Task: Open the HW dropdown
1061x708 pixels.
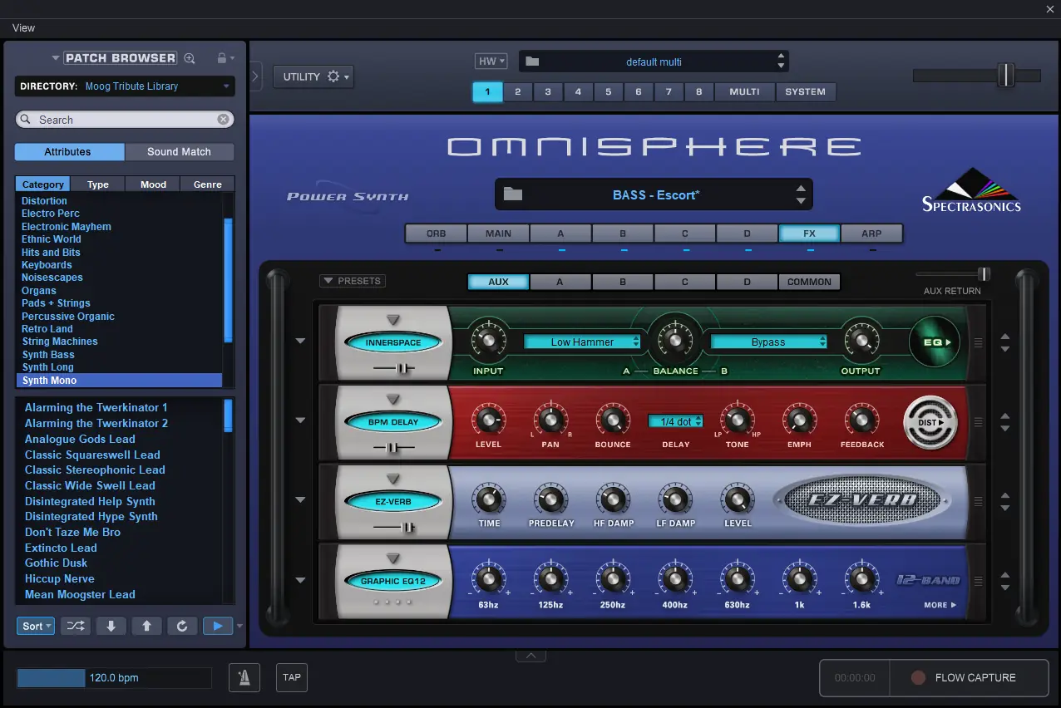Action: tap(491, 61)
